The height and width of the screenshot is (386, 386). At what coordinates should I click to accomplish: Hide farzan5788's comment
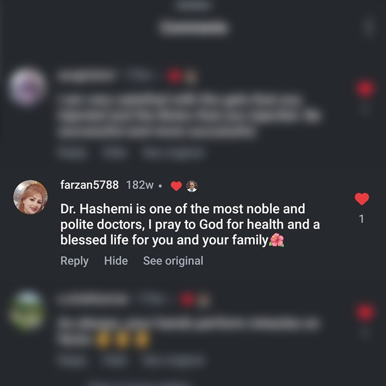coord(116,261)
